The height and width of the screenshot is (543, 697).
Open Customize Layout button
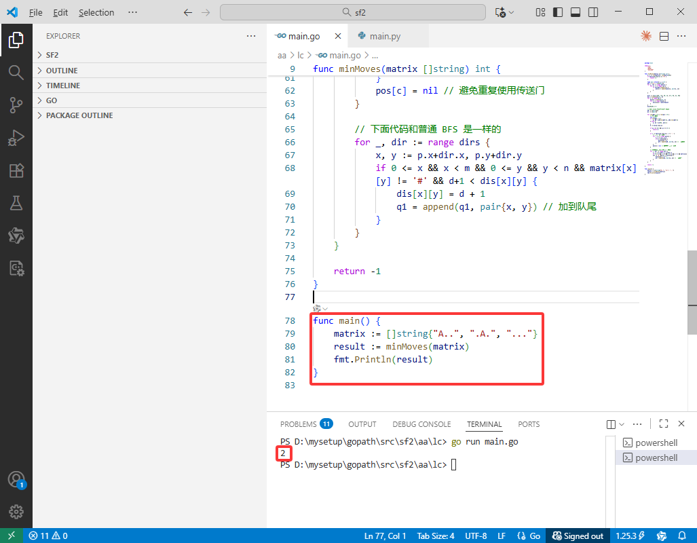coord(540,12)
